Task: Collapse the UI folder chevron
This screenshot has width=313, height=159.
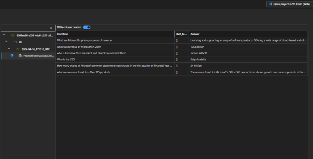Action: [6, 42]
